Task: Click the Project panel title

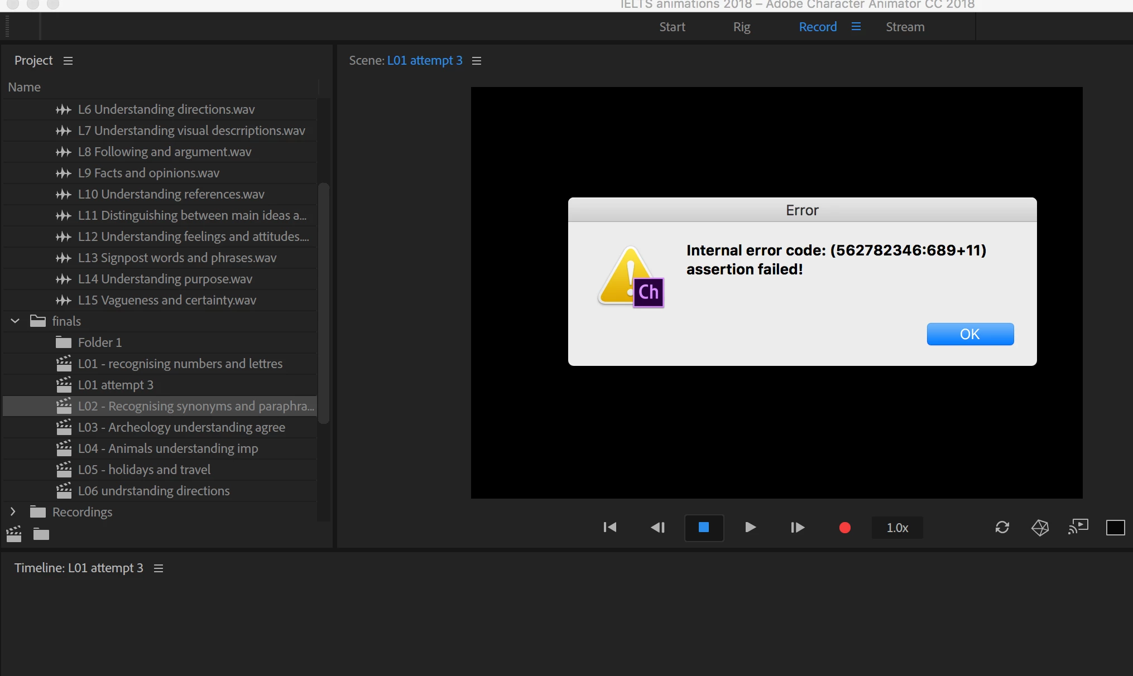Action: 33,60
